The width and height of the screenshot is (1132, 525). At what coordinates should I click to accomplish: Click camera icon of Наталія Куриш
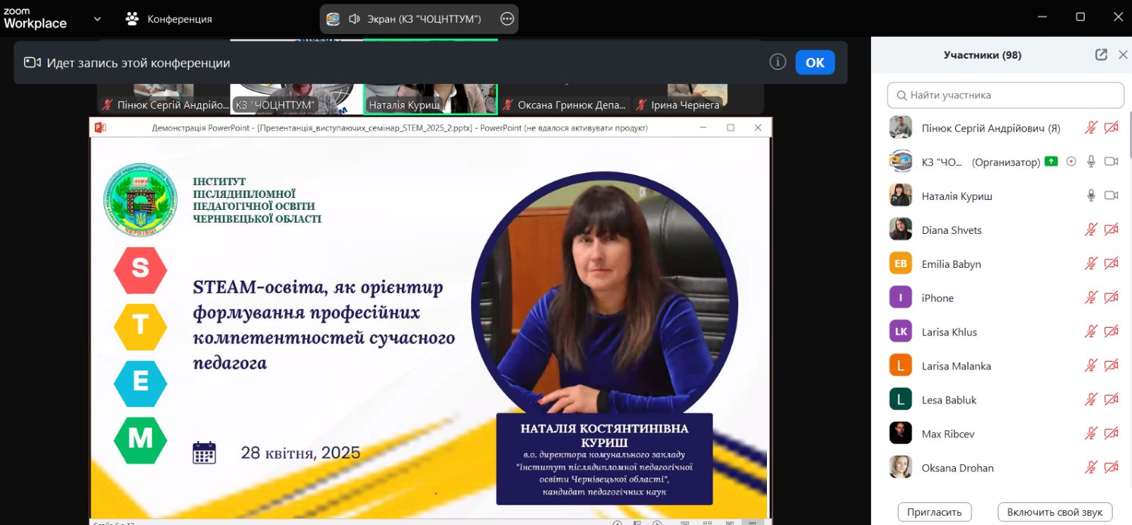(1111, 196)
